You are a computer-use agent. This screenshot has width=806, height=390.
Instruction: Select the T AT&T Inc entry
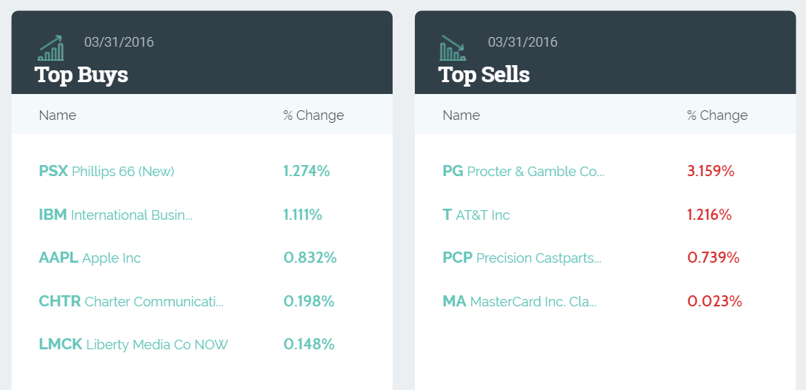point(476,215)
